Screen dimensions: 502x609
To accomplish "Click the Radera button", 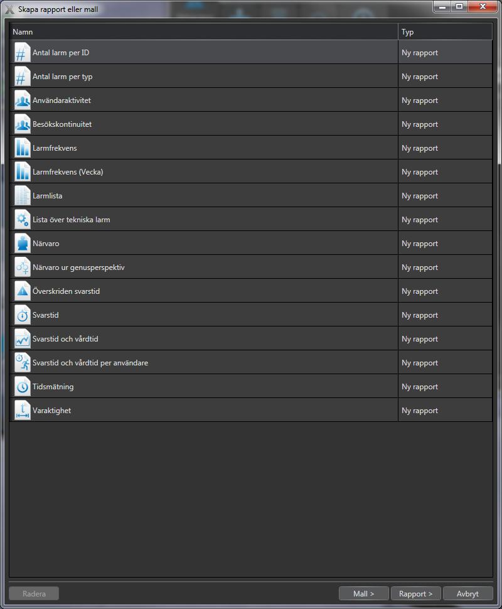I will click(x=34, y=593).
